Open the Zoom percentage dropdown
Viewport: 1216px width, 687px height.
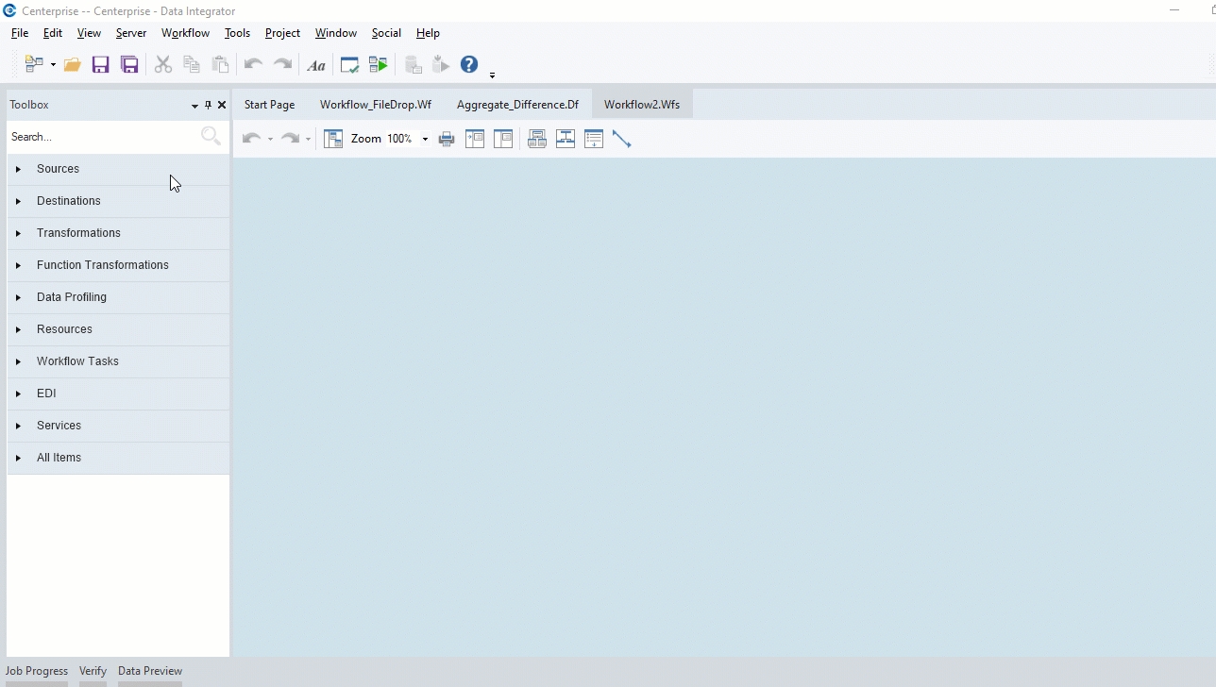pyautogui.click(x=425, y=139)
